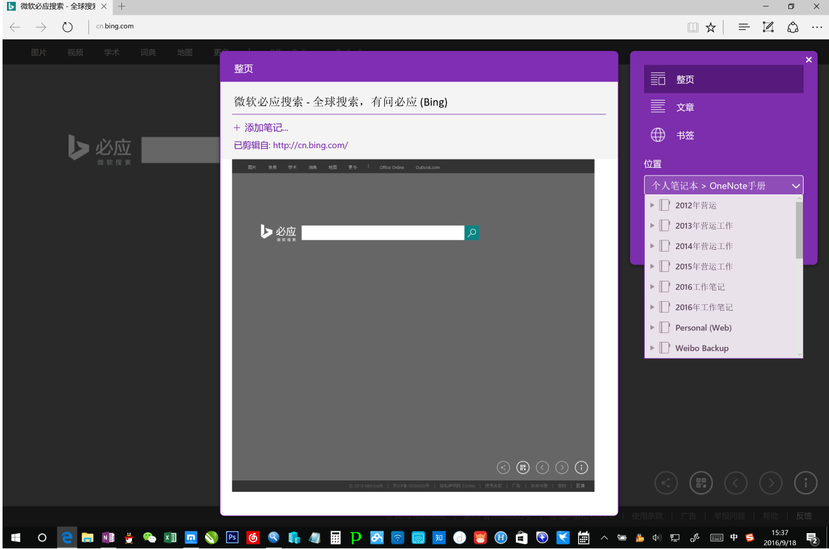Screen dimensions: 829x549
Task: Expand the 2016工作笔记 notebook
Action: [x=652, y=287]
